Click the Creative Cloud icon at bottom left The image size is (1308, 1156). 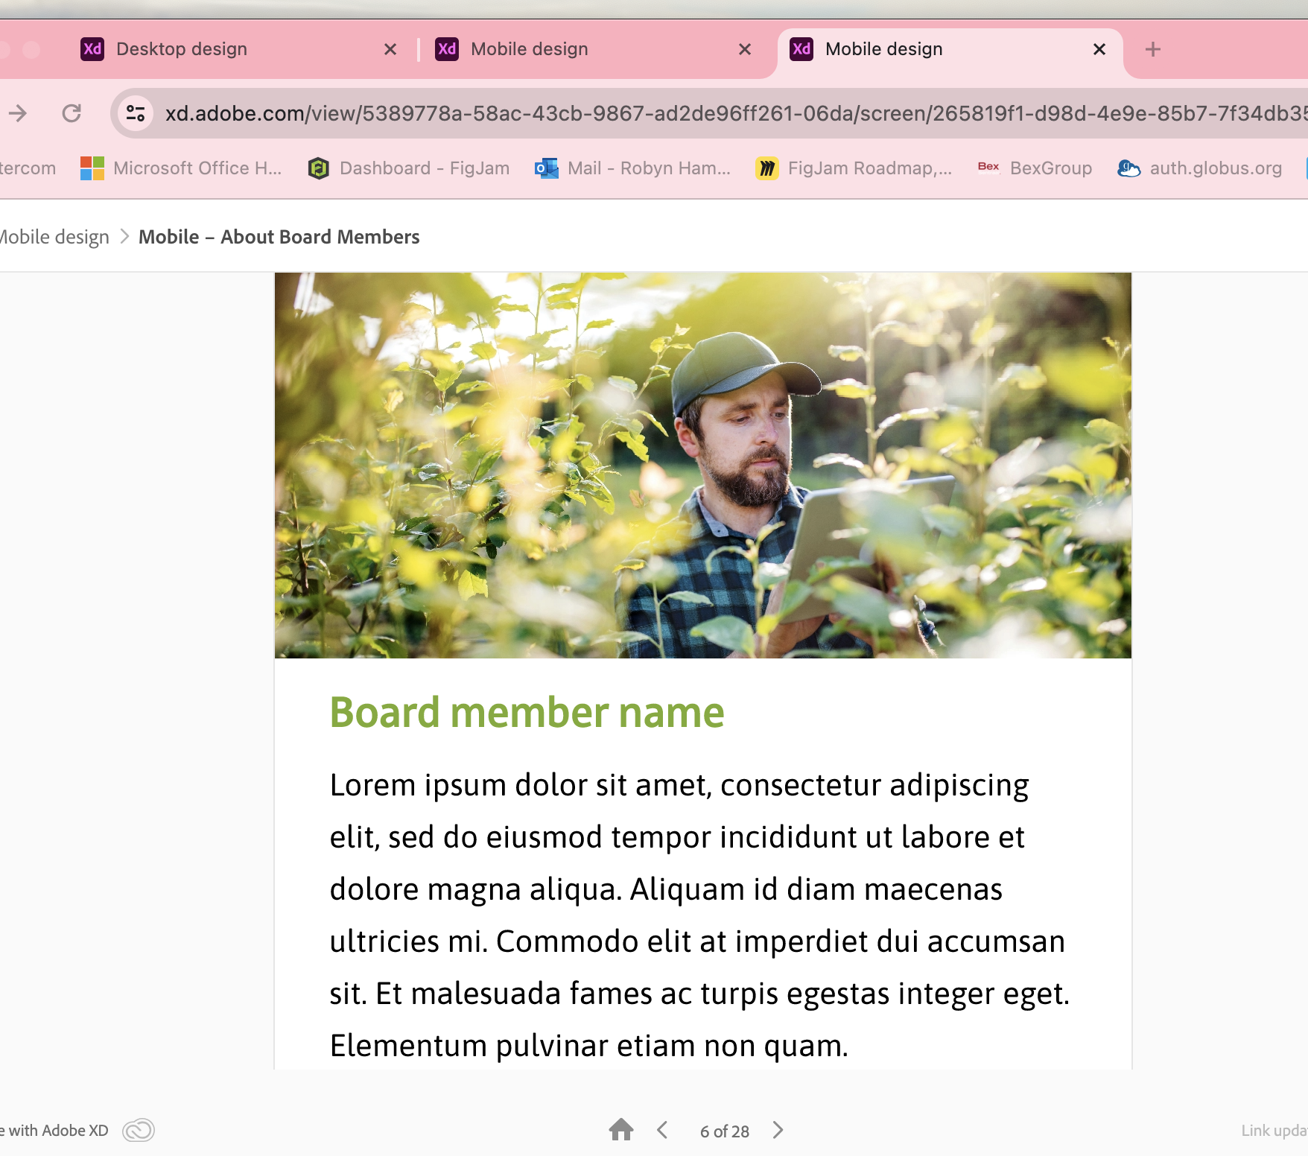(138, 1130)
